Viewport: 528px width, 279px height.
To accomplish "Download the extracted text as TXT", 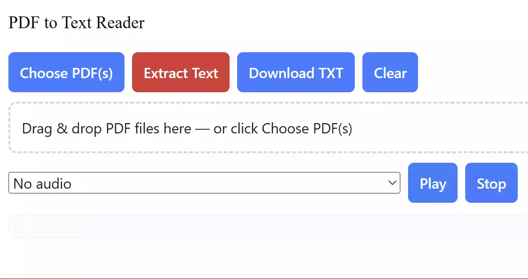I will (296, 72).
